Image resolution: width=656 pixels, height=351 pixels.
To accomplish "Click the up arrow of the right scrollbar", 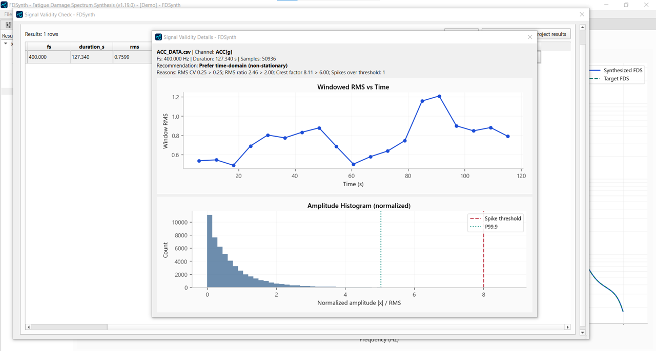I will click(x=583, y=28).
